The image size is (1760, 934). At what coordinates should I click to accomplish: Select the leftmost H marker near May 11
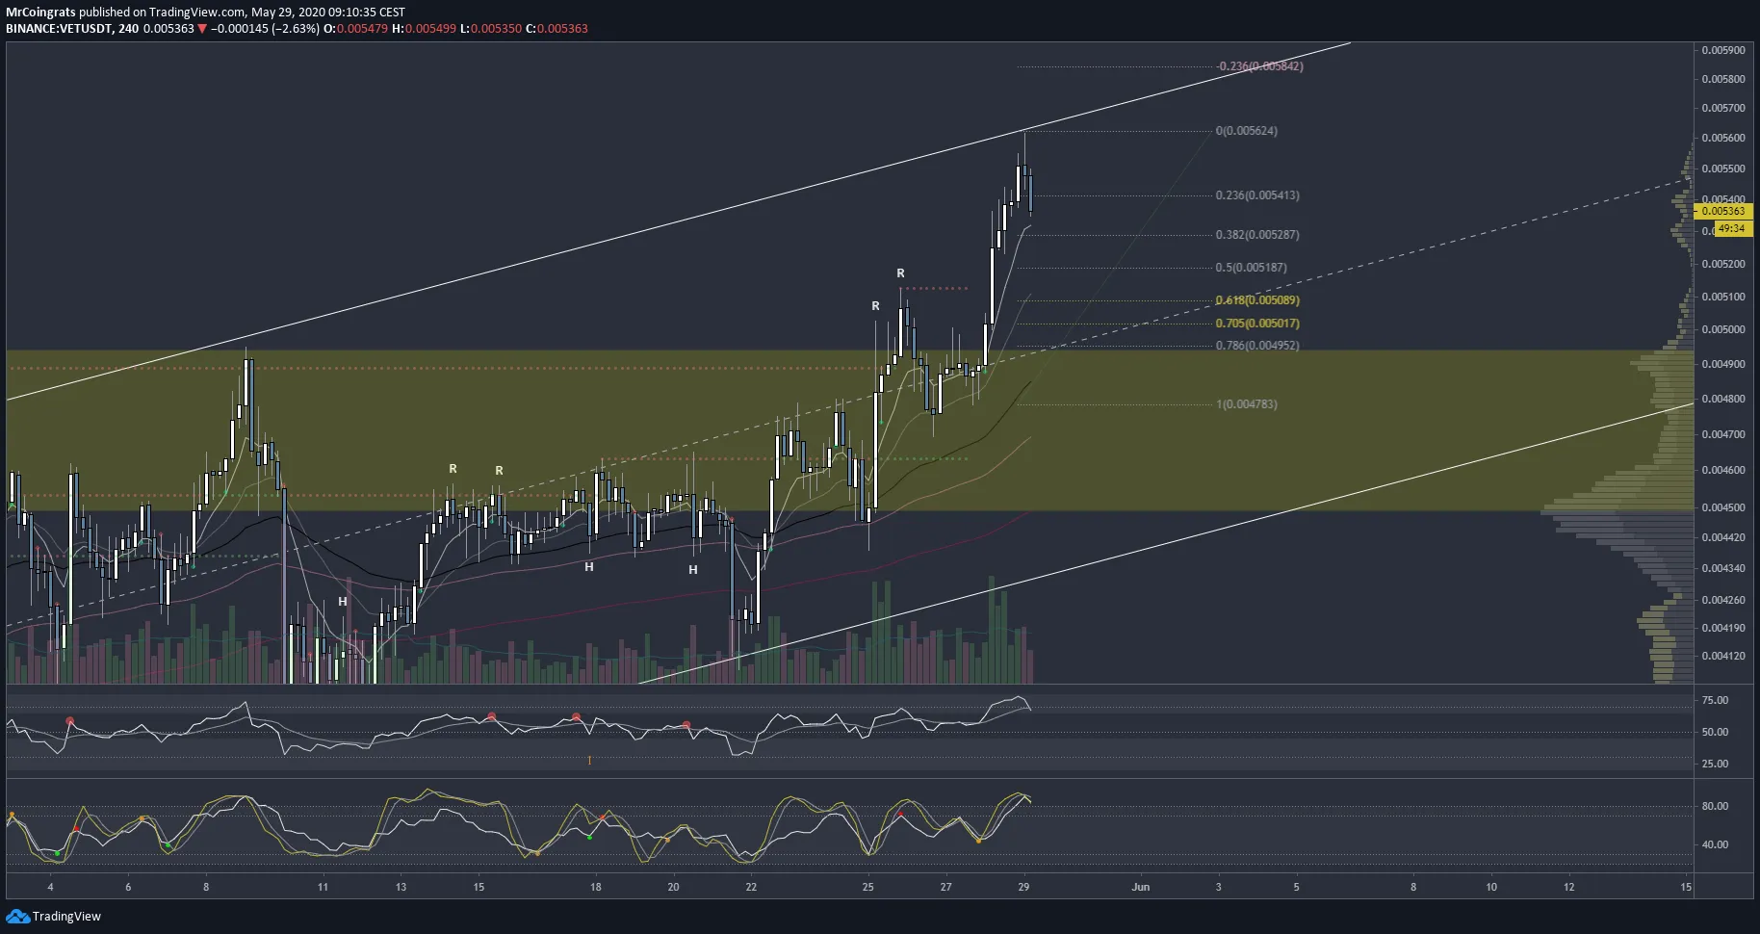click(343, 601)
